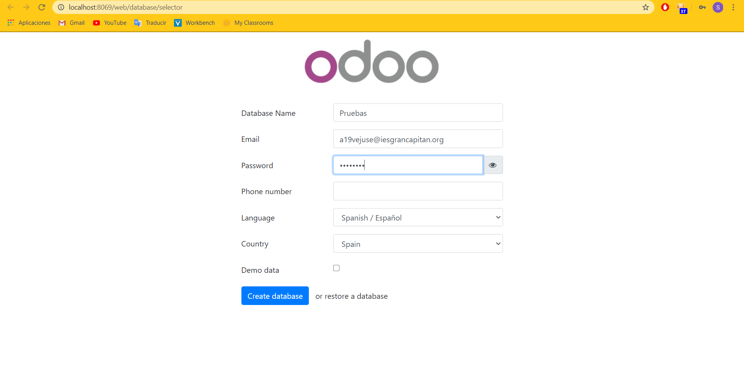View site information icon in address bar
This screenshot has width=744, height=379.
(61, 7)
